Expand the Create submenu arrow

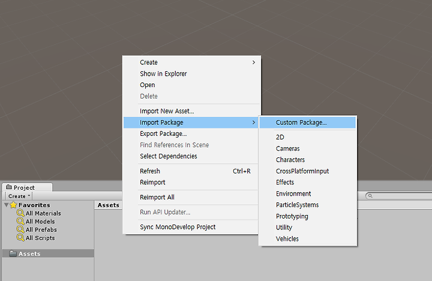253,62
